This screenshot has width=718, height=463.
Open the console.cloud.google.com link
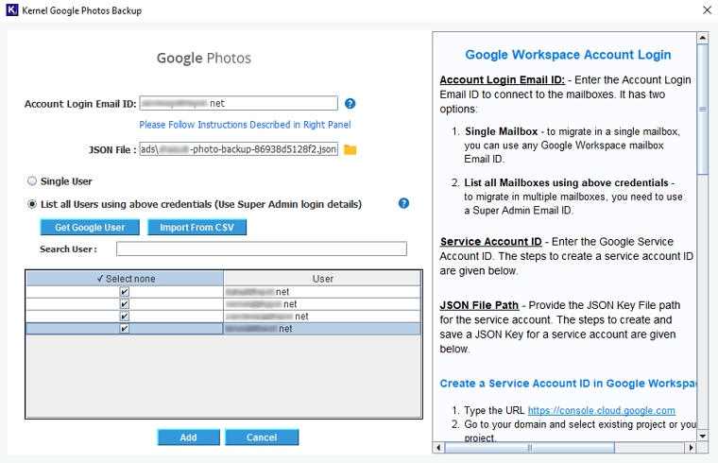(x=601, y=410)
